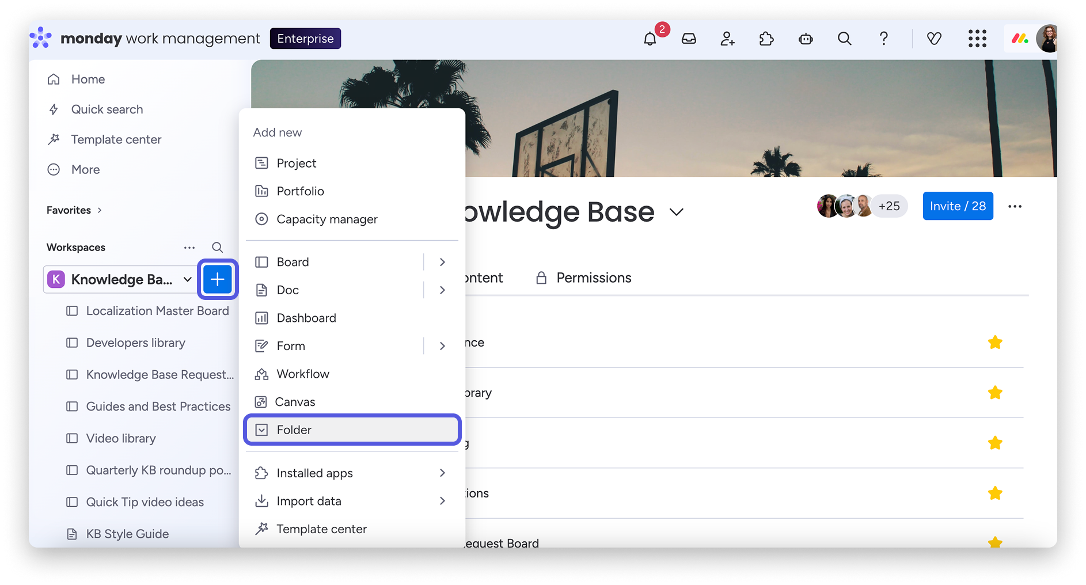Image resolution: width=1086 pixels, height=585 pixels.
Task: Search workspaces with the magnifier icon
Action: (x=217, y=248)
